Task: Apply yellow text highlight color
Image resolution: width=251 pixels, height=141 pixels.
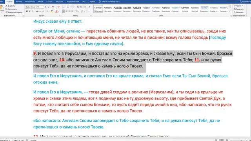Action: (52, 11)
